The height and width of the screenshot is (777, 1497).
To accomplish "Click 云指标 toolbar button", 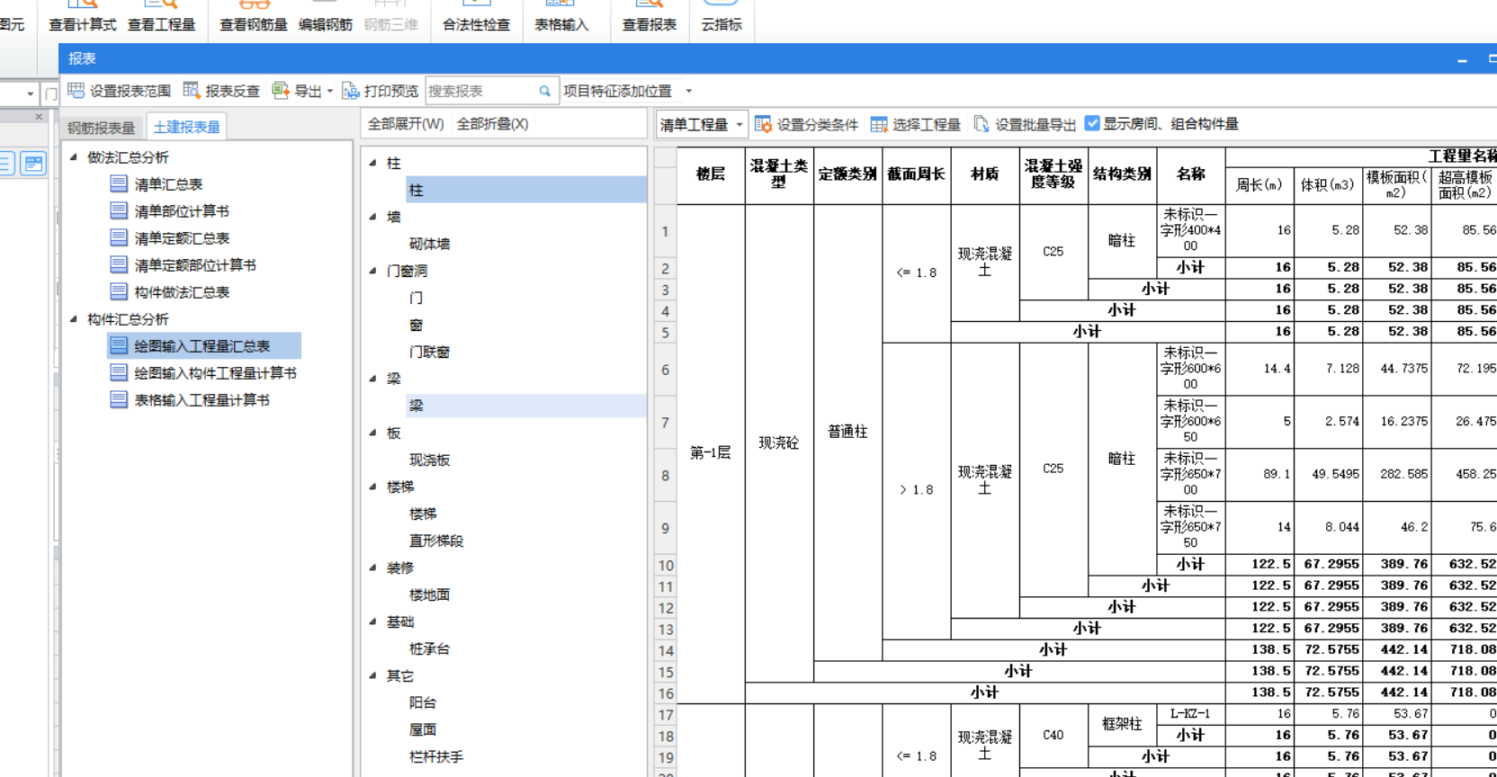I will [722, 17].
